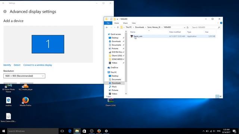Image resolution: width=239 pixels, height=134 pixels.
Task: Select Desktop under Quick access
Action: pos(115,38)
